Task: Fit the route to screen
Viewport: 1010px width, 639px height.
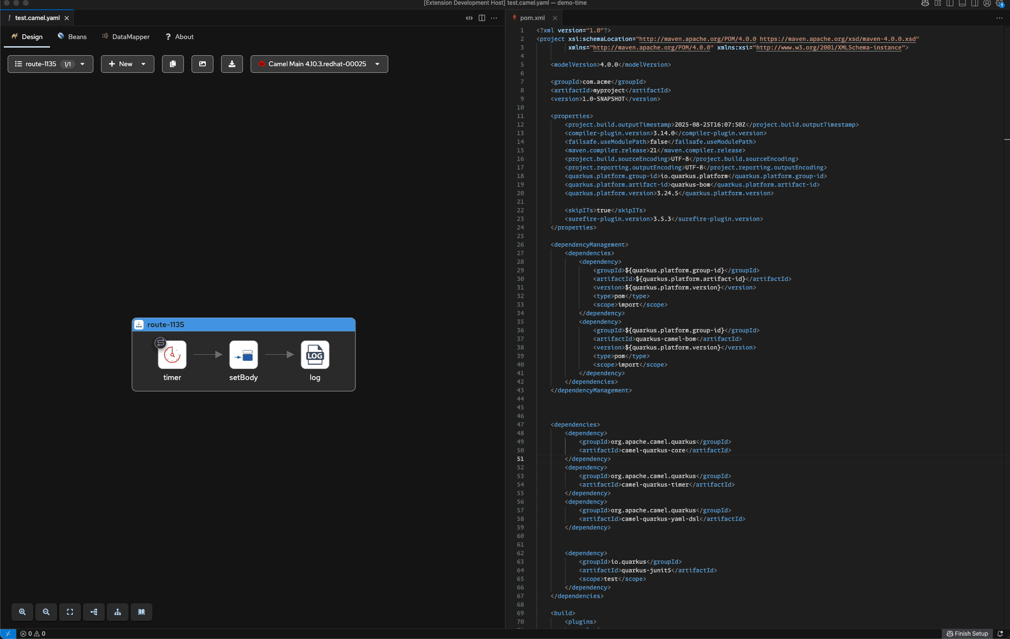Action: click(x=70, y=612)
